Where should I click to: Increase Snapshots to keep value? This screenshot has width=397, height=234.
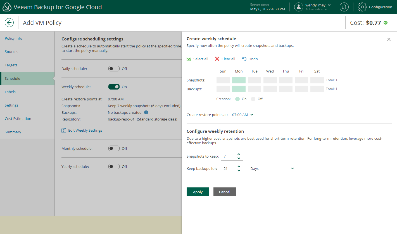click(x=239, y=154)
